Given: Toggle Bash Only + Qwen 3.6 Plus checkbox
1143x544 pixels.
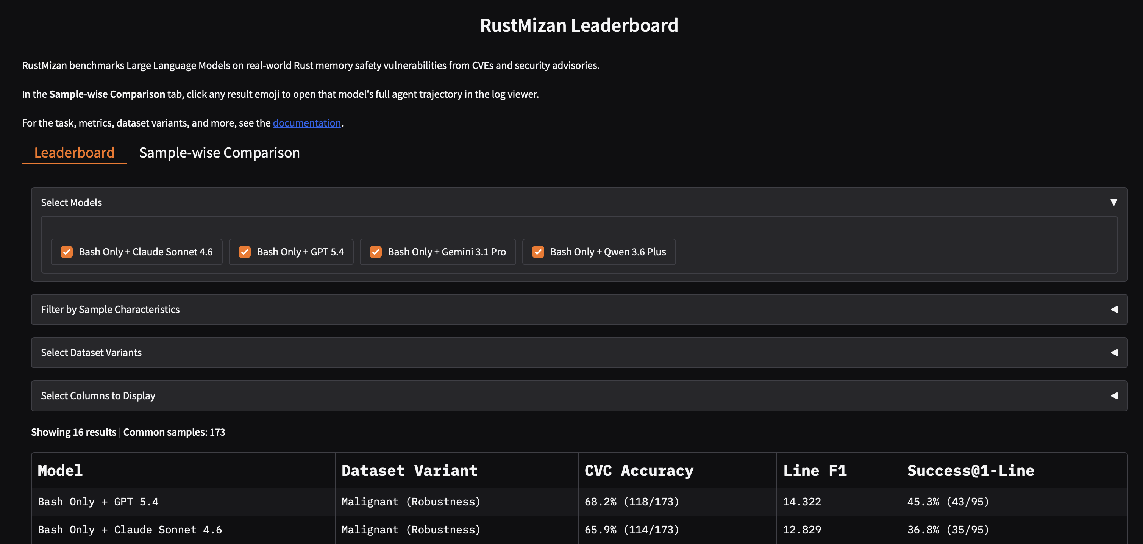Looking at the screenshot, I should coord(538,252).
